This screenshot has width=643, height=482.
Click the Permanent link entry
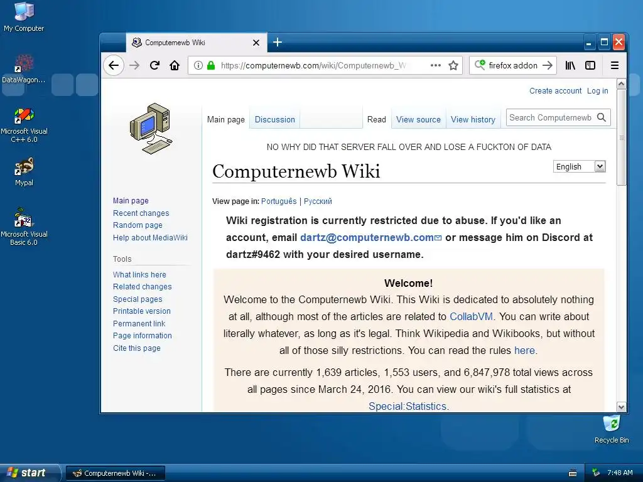pyautogui.click(x=139, y=323)
